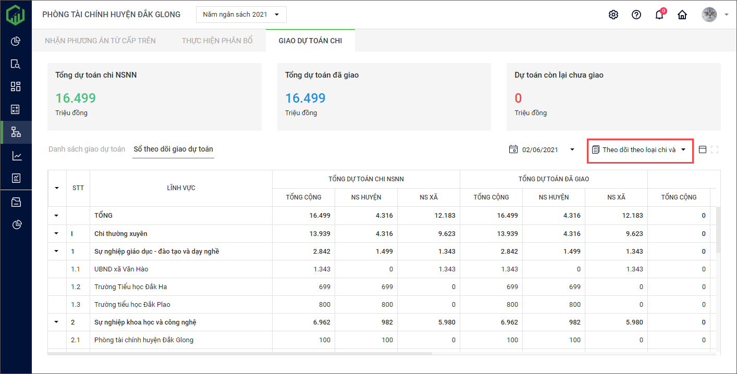Switch to Danh sách giao dự toán tab

[87, 149]
